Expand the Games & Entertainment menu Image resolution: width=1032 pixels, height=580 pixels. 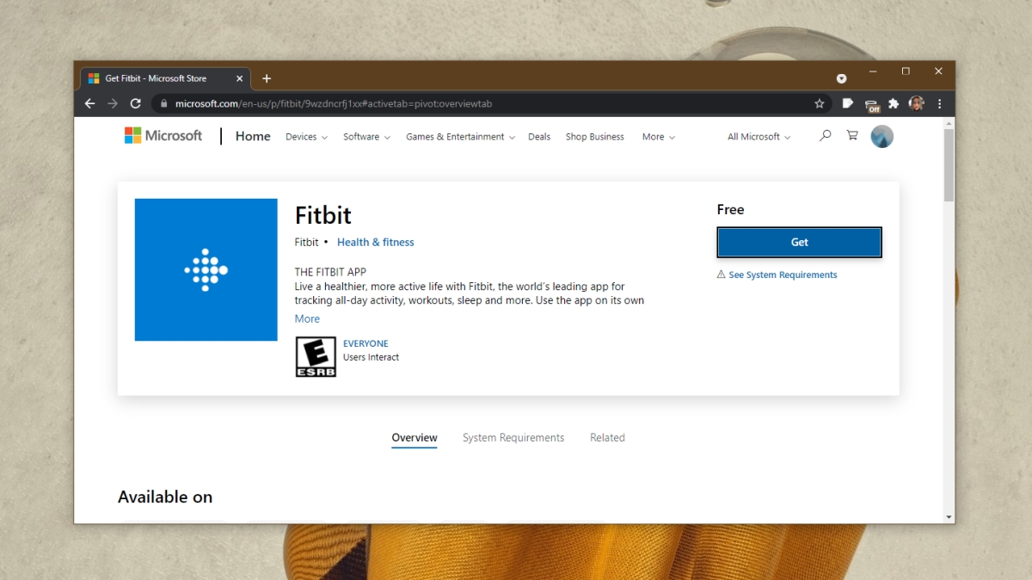pyautogui.click(x=460, y=137)
